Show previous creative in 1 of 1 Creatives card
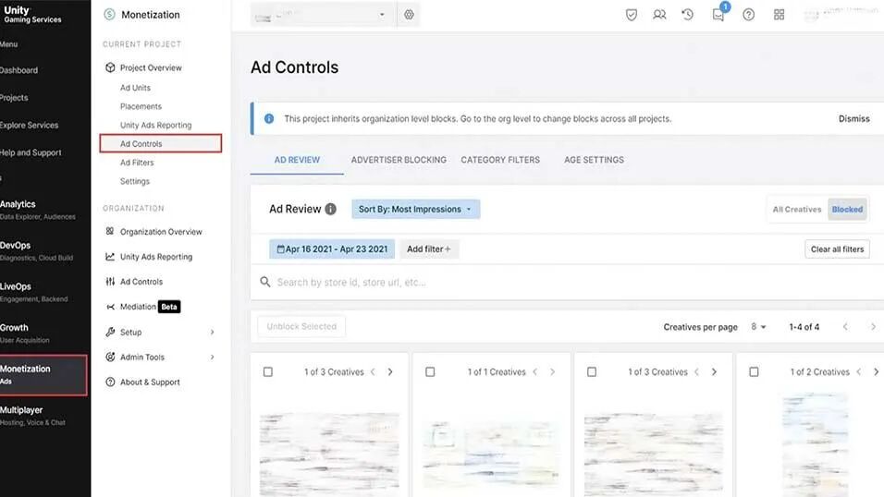The width and height of the screenshot is (884, 497). (x=535, y=372)
